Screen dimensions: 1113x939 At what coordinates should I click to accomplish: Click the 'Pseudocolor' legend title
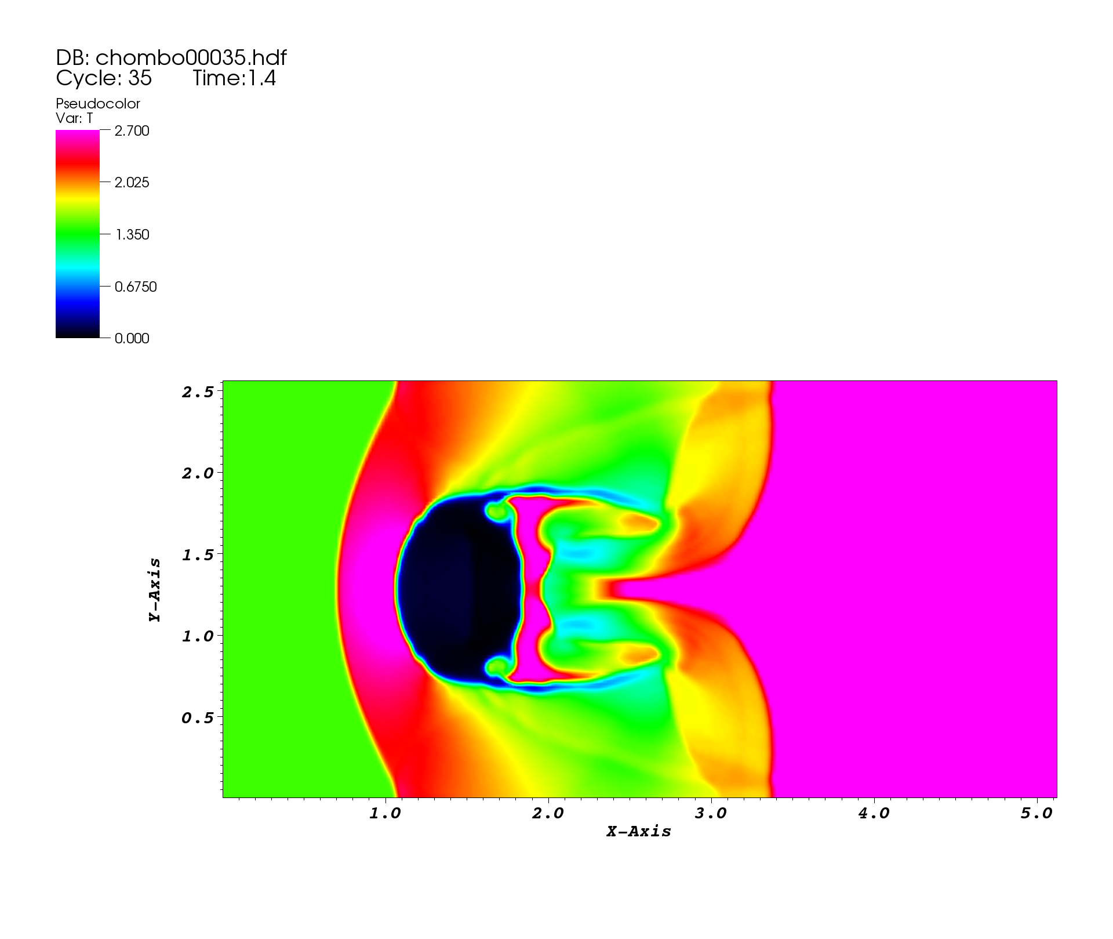point(98,104)
